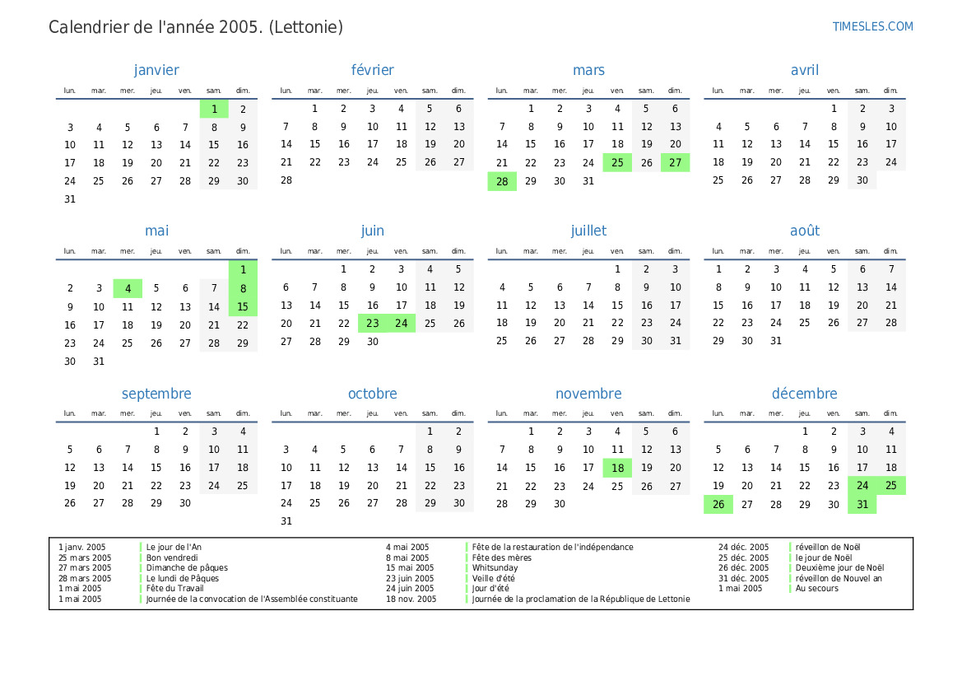Click highlighted December 26 date

pyautogui.click(x=718, y=505)
